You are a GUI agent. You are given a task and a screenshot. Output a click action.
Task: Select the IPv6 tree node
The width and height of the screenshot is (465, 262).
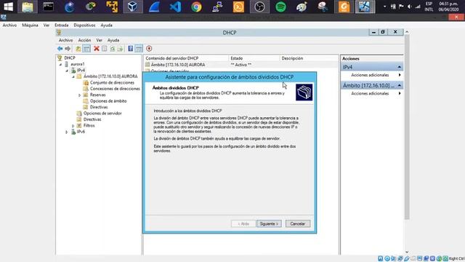[81, 132]
